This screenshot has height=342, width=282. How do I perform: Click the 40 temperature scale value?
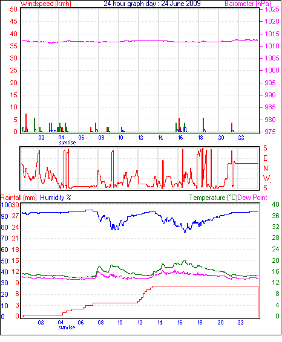(x=276, y=204)
